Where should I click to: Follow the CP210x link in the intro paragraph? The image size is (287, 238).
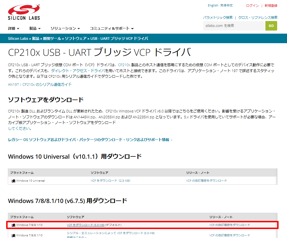[124, 65]
